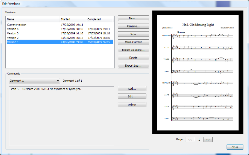Go to previous score preview page
Viewport: 249px width, 155px height.
(190, 140)
